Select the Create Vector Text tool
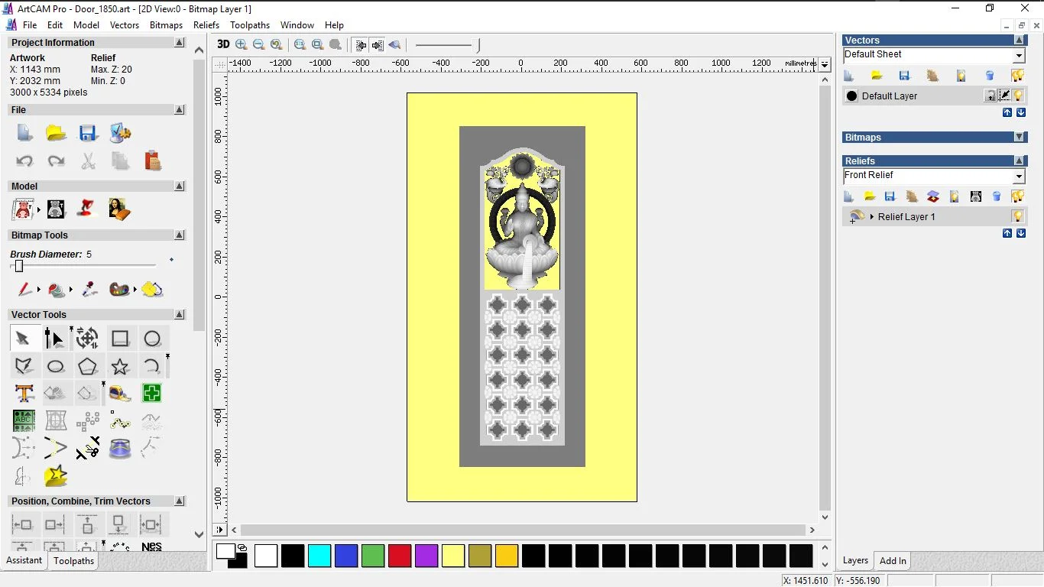Screen dimensions: 1044x587 click(24, 393)
